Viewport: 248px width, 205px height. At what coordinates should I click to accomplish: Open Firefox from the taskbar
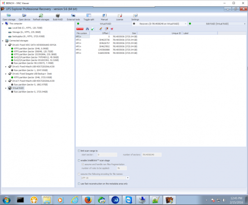pos(88,200)
